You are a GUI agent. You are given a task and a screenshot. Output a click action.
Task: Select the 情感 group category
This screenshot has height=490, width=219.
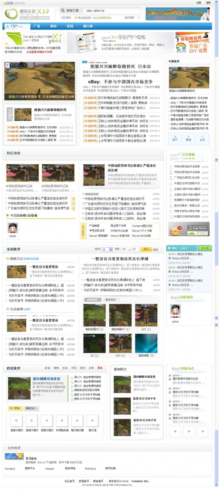(56, 368)
